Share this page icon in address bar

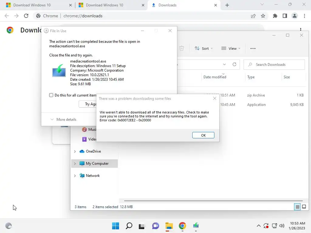pos(253,16)
